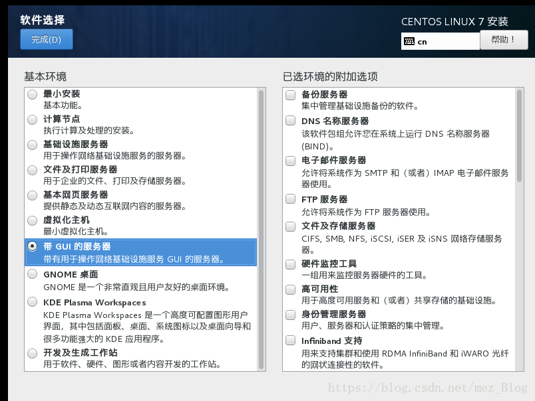Select the 计算节点 environment

pos(32,120)
